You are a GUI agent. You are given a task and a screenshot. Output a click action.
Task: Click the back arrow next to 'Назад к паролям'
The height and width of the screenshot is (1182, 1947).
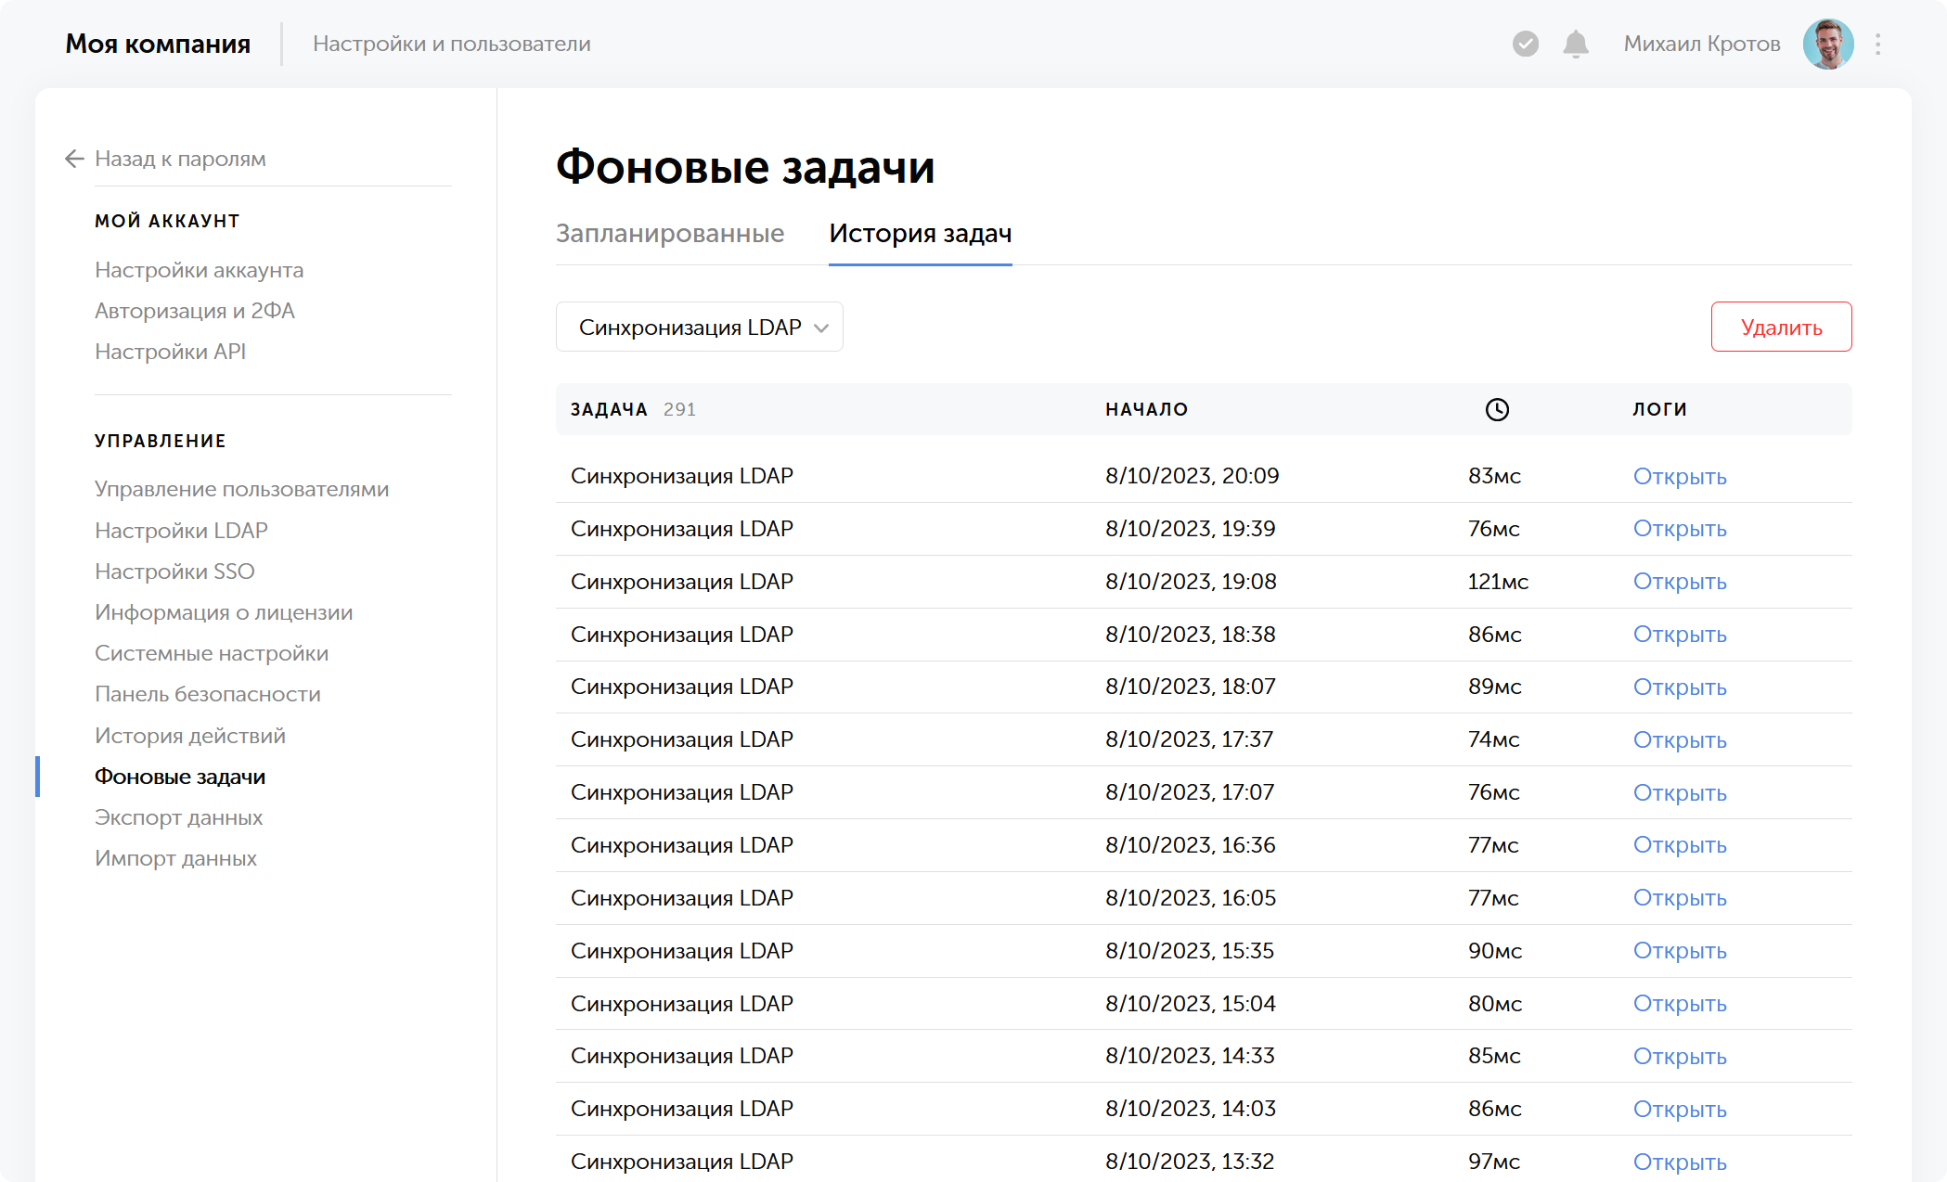[74, 159]
